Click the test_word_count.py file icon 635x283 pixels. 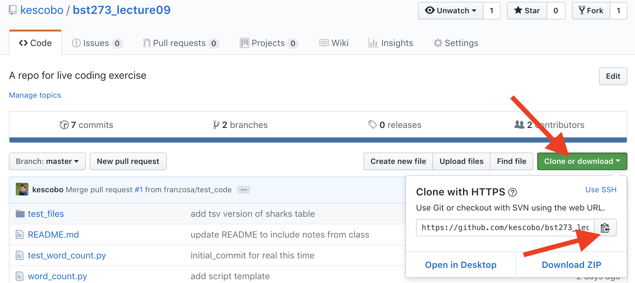(x=20, y=255)
